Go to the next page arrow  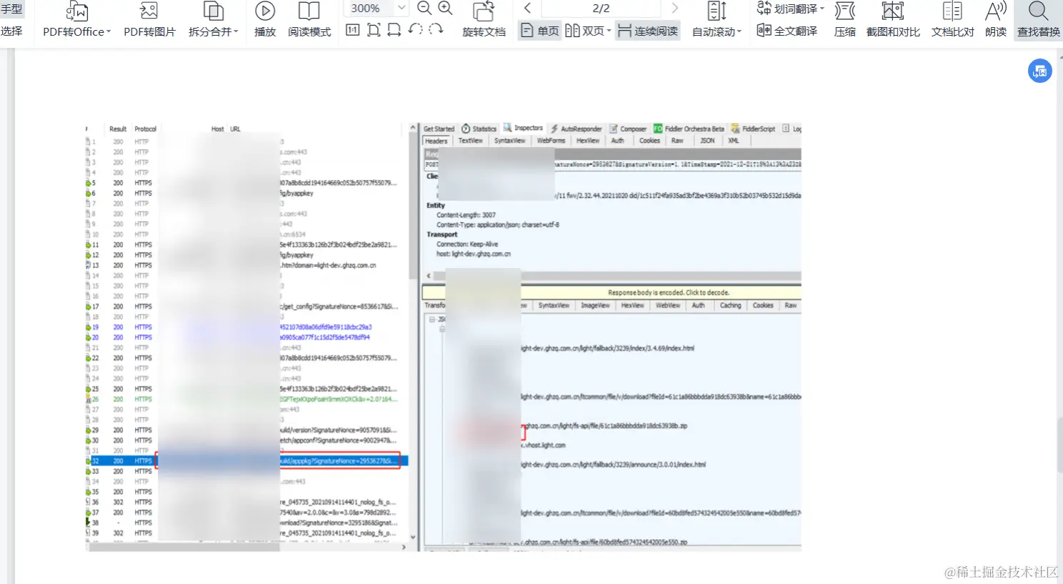tap(675, 9)
